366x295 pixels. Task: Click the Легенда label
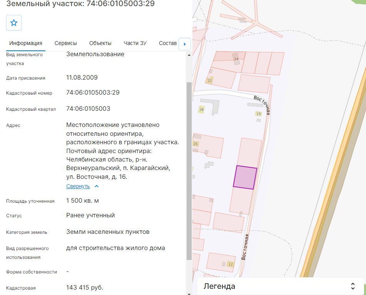219,286
